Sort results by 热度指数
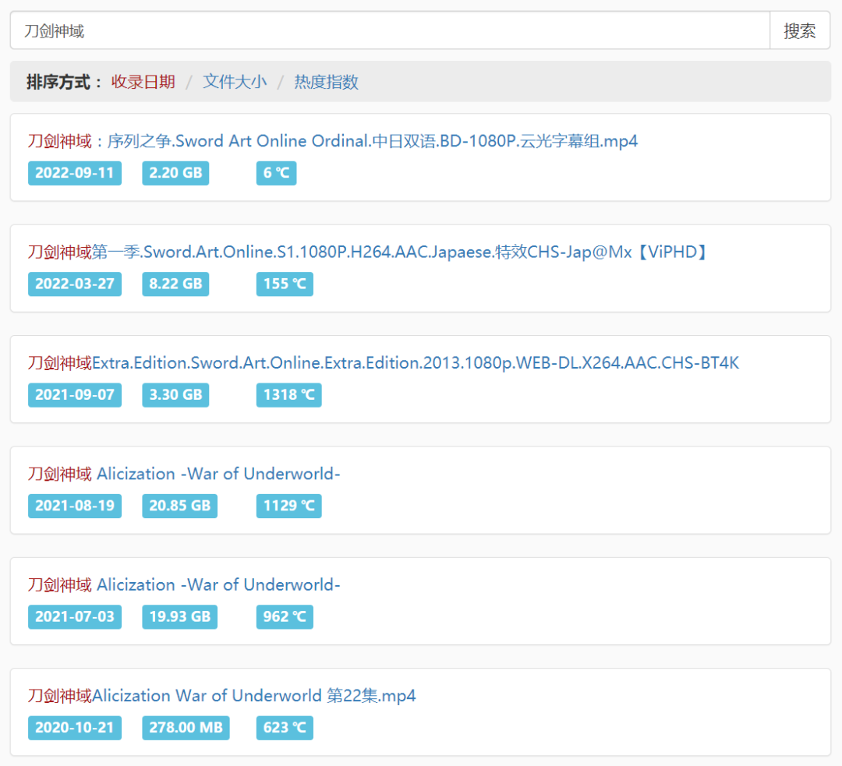 (326, 82)
